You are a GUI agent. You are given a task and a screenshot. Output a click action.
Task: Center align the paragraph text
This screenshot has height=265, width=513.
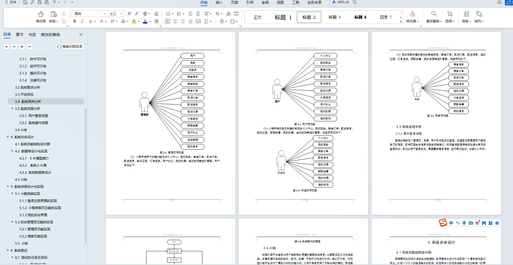coord(175,21)
